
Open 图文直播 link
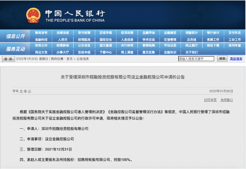coord(105,45)
